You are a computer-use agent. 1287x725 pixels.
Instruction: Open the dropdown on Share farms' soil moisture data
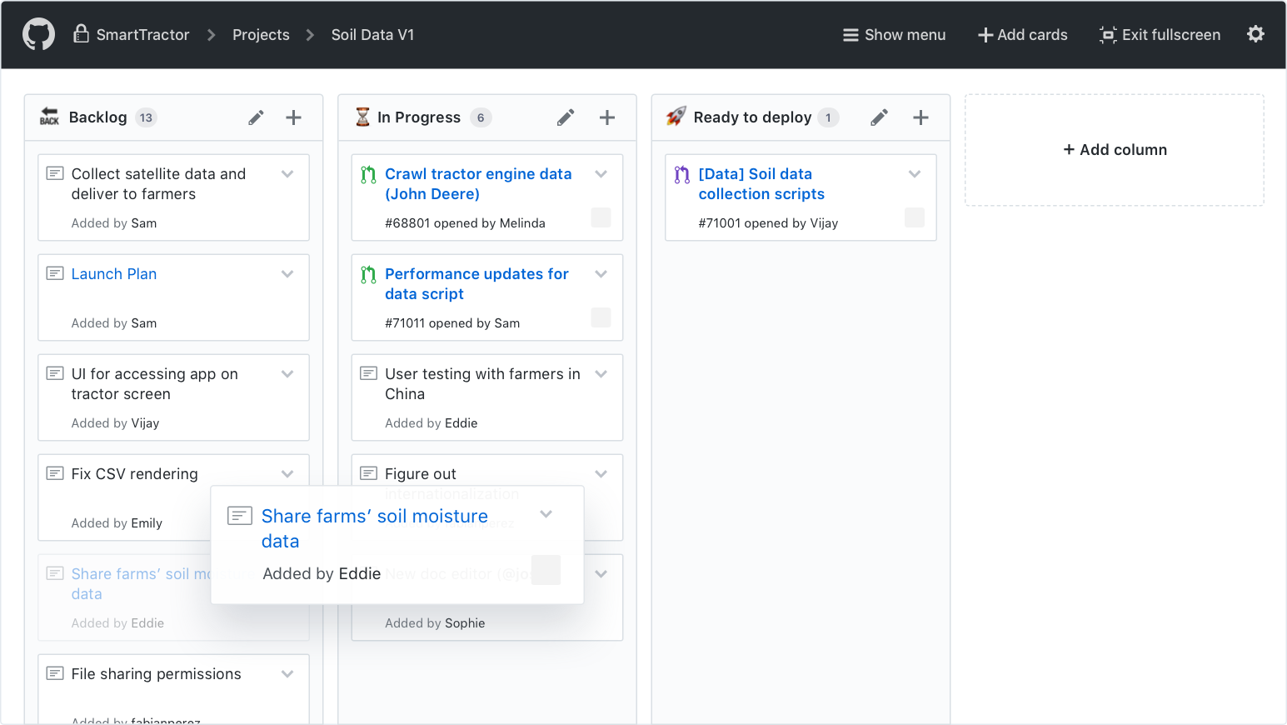[x=546, y=515]
